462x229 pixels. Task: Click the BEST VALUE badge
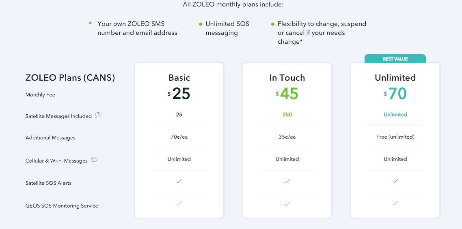click(x=395, y=59)
